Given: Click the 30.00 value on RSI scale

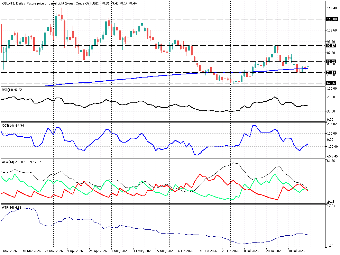Looking at the screenshot, I should pyautogui.click(x=332, y=111).
